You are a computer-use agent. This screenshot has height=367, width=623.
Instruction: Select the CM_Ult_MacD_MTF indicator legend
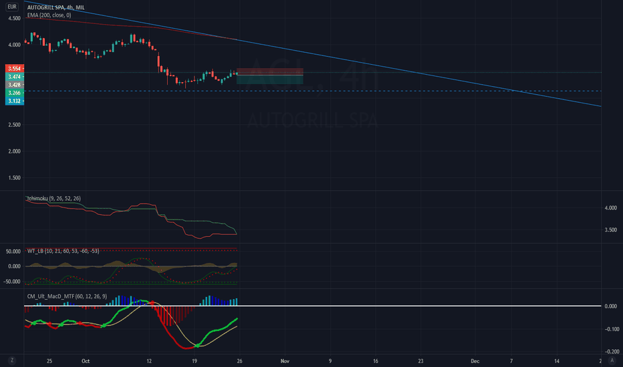click(x=67, y=296)
